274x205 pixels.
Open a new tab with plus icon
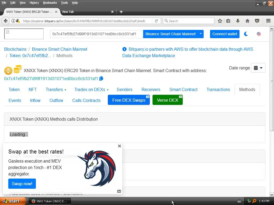pyautogui.click(x=121, y=12)
